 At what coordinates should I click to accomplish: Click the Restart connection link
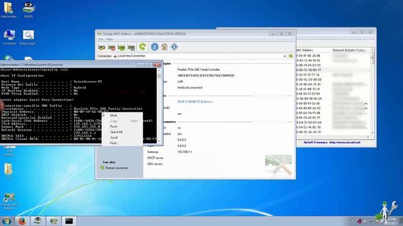click(x=117, y=168)
